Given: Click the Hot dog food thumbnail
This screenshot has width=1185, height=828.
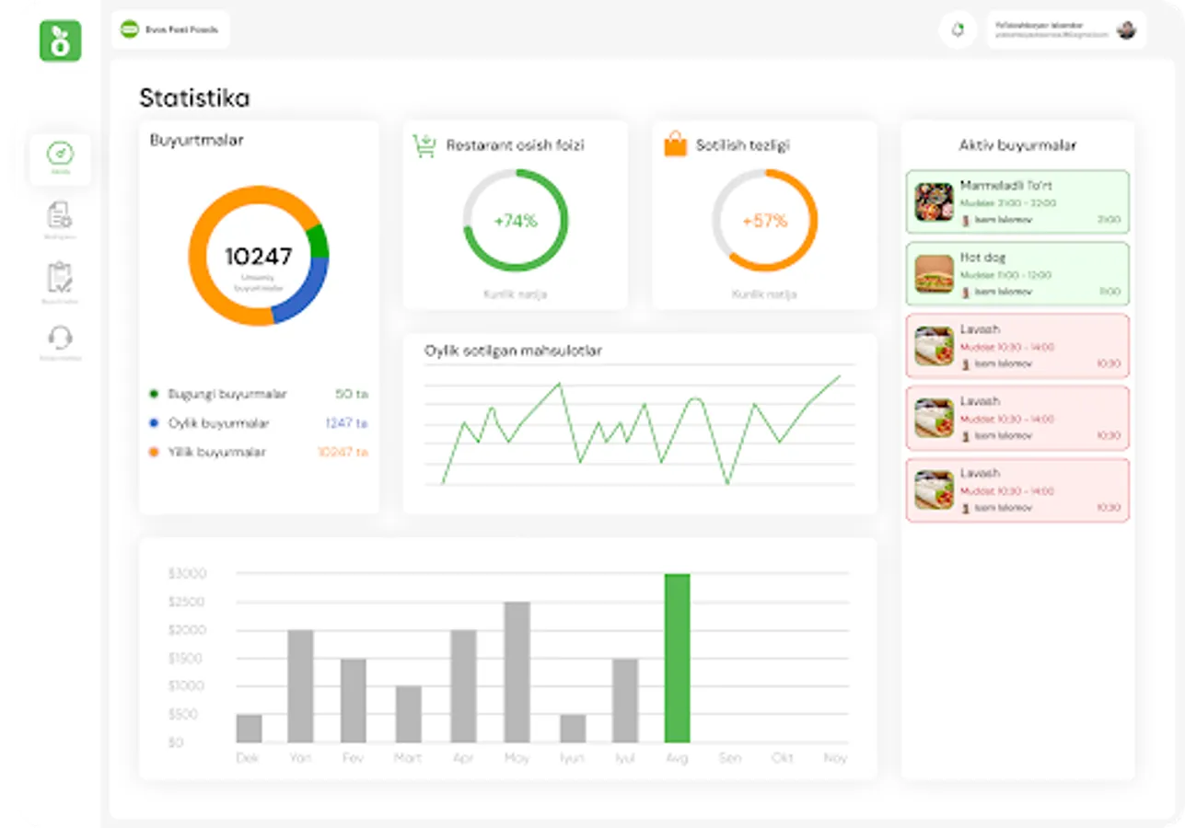Looking at the screenshot, I should pyautogui.click(x=934, y=274).
